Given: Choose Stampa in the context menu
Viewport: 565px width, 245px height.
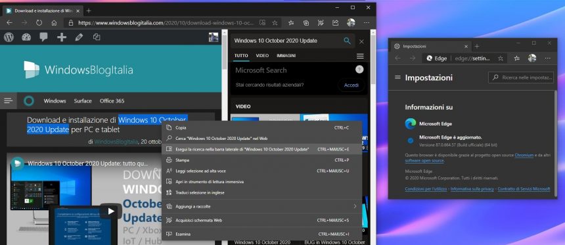Looking at the screenshot, I should point(261,160).
